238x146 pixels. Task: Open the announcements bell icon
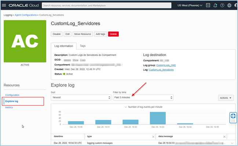pos(215,5)
